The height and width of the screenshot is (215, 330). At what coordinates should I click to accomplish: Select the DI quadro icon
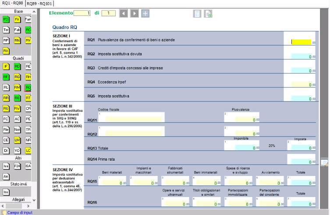pyautogui.click(x=6, y=150)
